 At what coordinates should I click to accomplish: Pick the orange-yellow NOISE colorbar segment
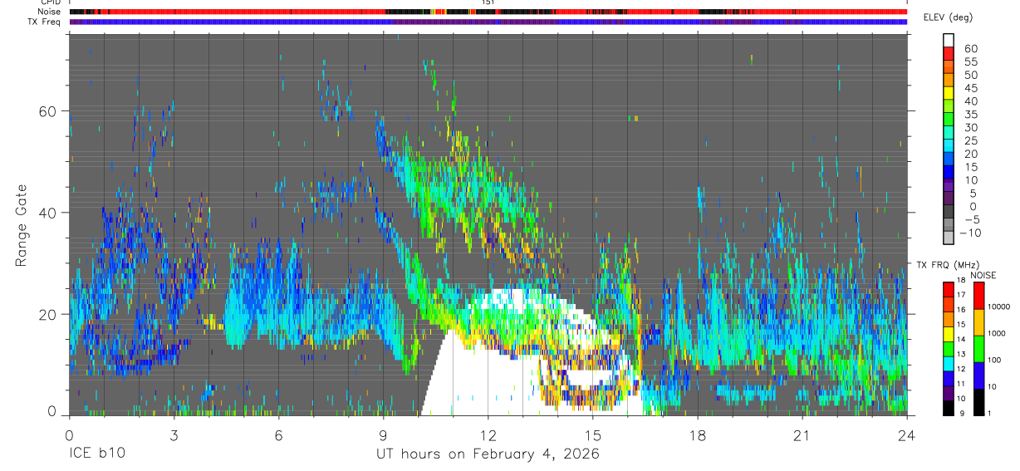coord(979,323)
